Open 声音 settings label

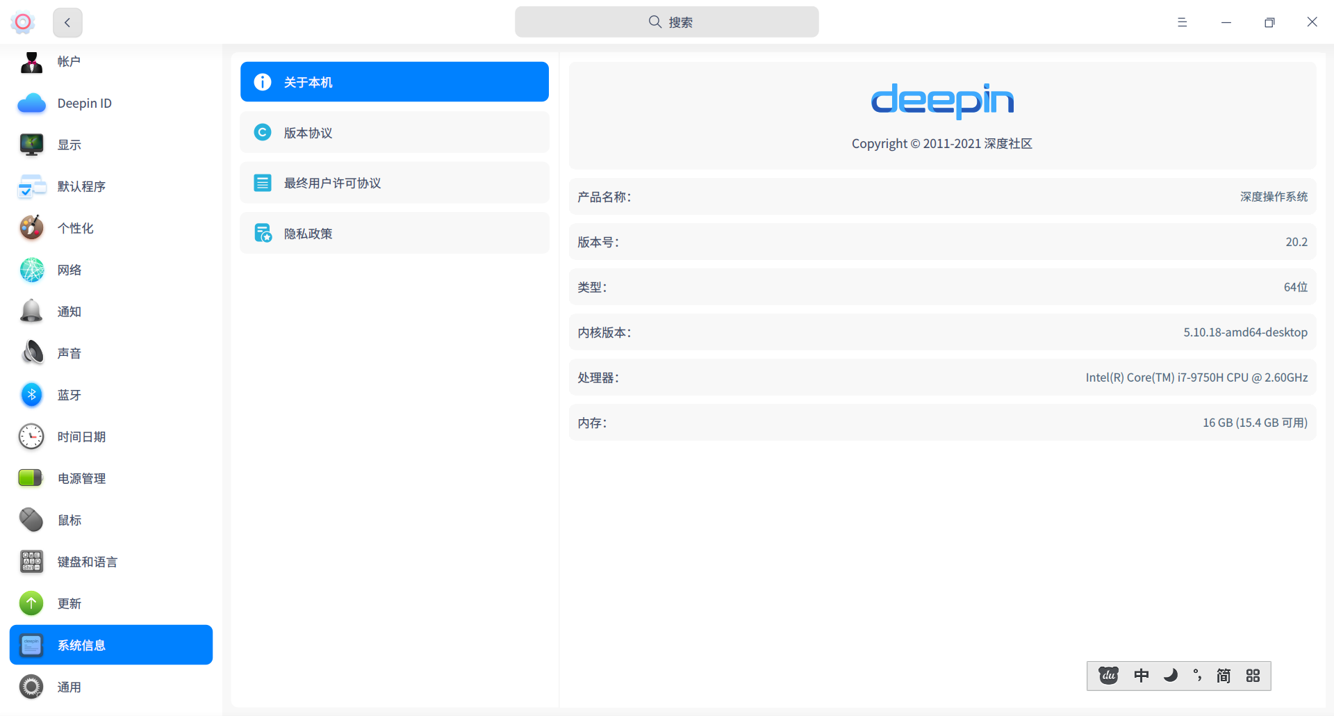(69, 353)
